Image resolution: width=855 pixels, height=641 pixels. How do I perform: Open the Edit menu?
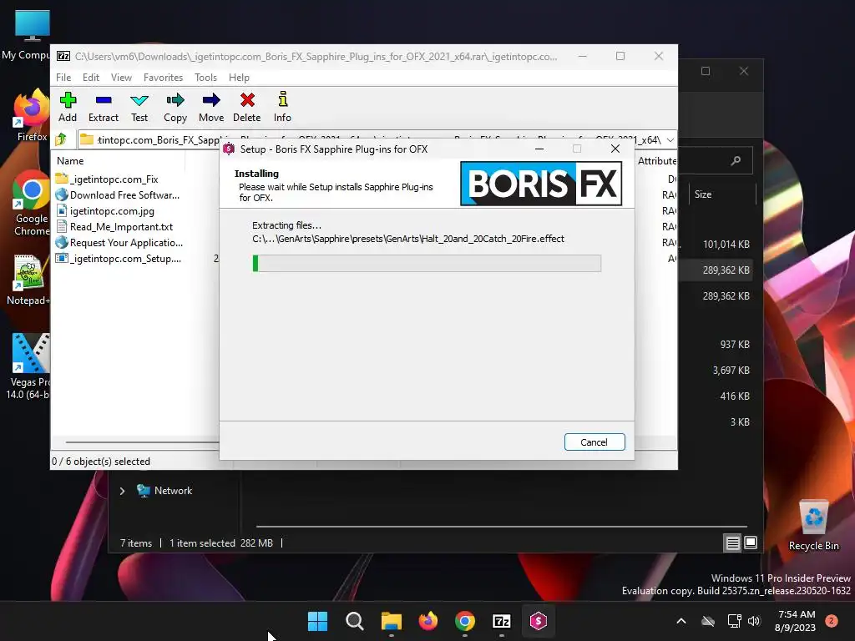(90, 78)
